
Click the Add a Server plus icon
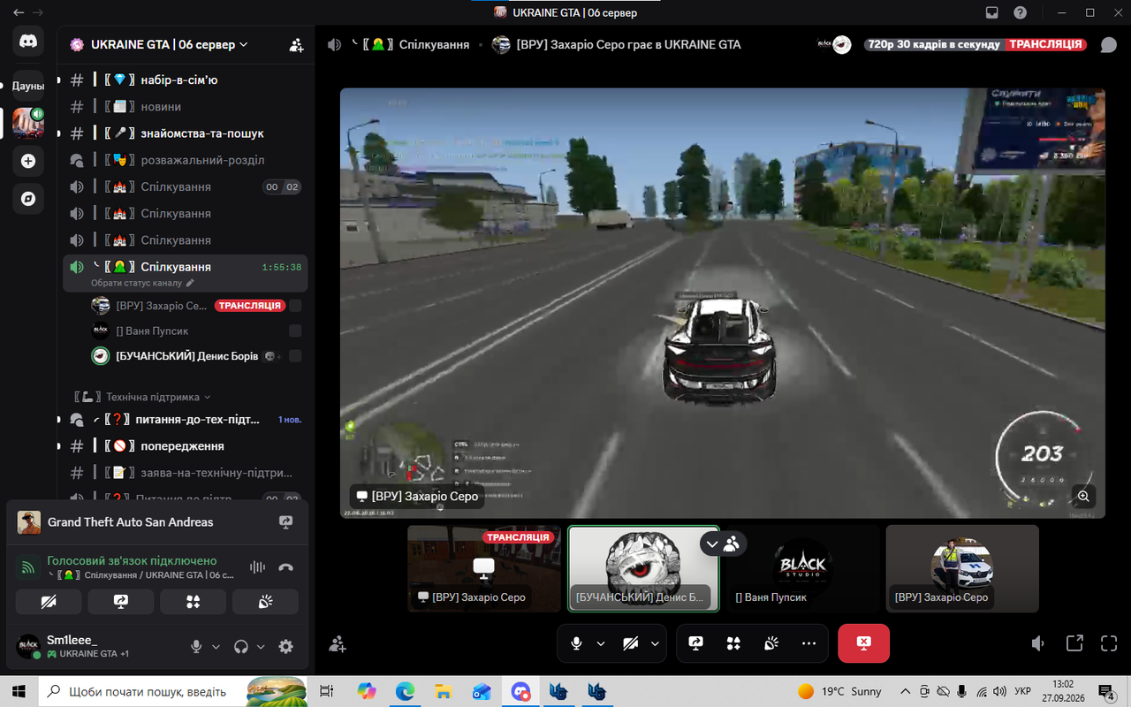pyautogui.click(x=28, y=161)
